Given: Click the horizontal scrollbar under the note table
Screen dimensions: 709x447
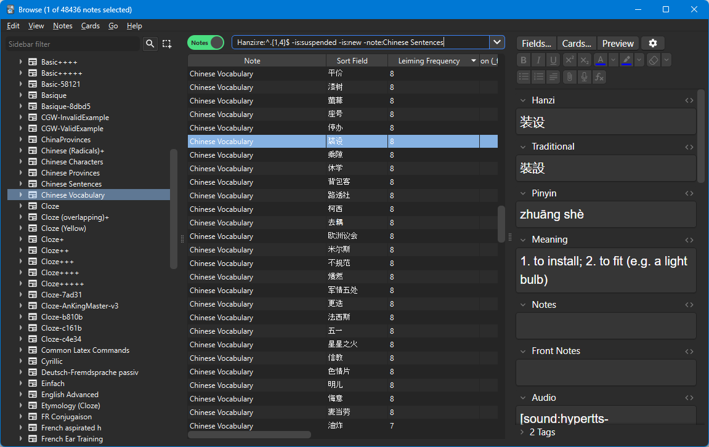Looking at the screenshot, I should 249,435.
